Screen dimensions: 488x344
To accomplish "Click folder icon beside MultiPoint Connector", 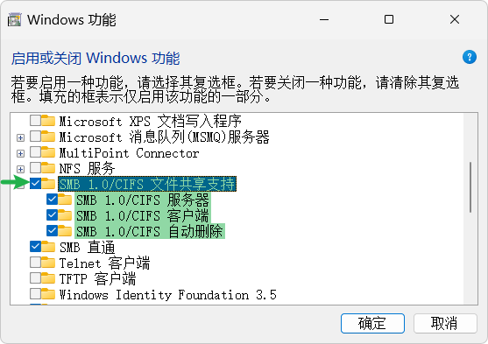I will tap(48, 152).
